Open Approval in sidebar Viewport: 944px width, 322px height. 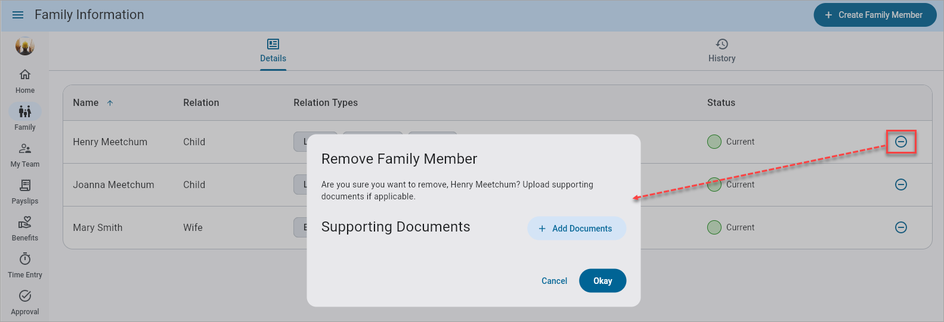pyautogui.click(x=25, y=302)
